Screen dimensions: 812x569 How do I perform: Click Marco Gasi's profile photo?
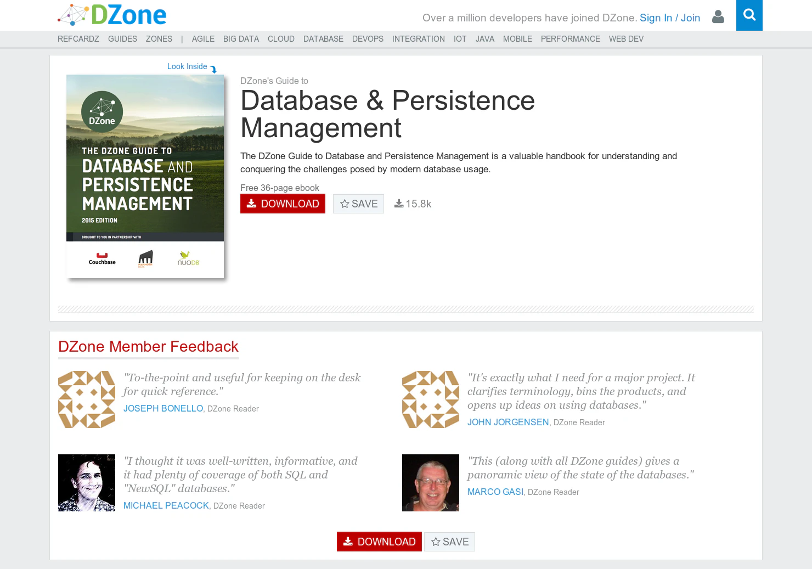pos(431,483)
